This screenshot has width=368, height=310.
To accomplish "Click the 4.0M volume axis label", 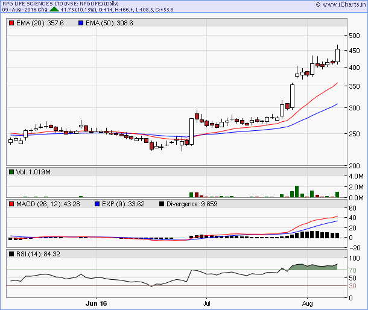I will click(356, 176).
